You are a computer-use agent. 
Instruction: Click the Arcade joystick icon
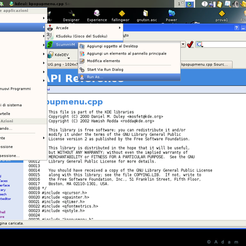(x=50, y=28)
